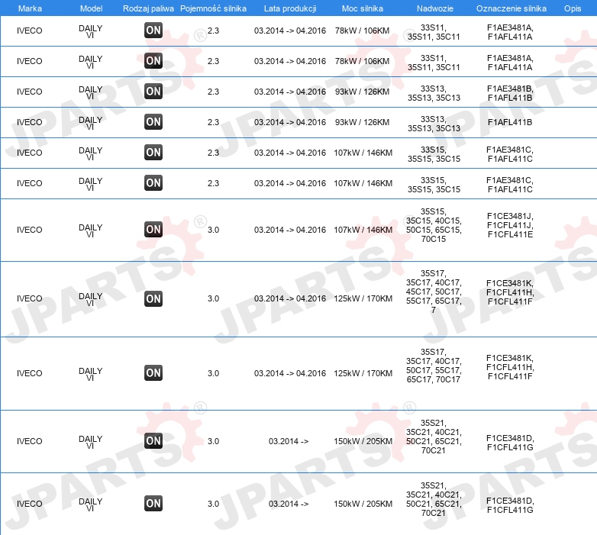
Task: Click '03.2014 -> 04.2016' in the F1CE3481J row
Action: click(290, 230)
